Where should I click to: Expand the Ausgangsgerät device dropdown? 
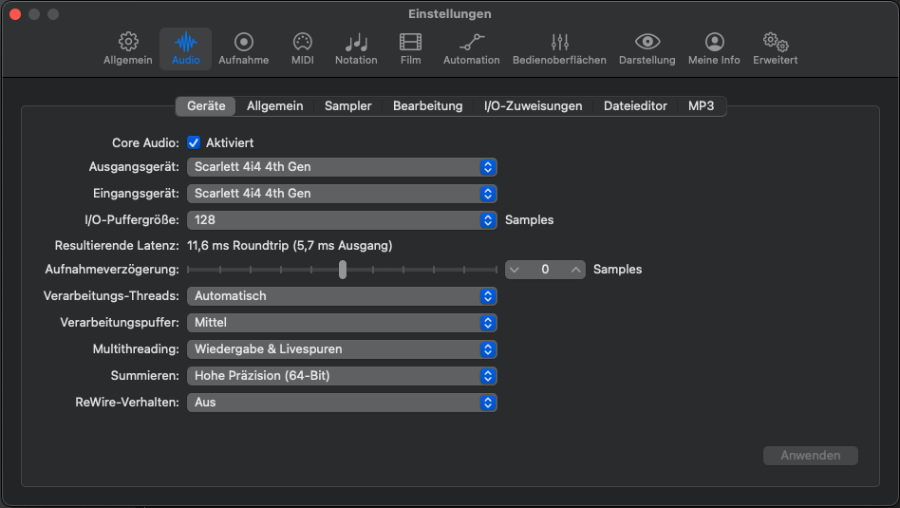coord(342,167)
